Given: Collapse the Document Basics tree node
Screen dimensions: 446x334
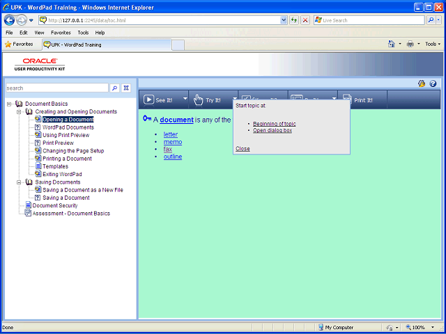Looking at the screenshot, I should [9, 104].
